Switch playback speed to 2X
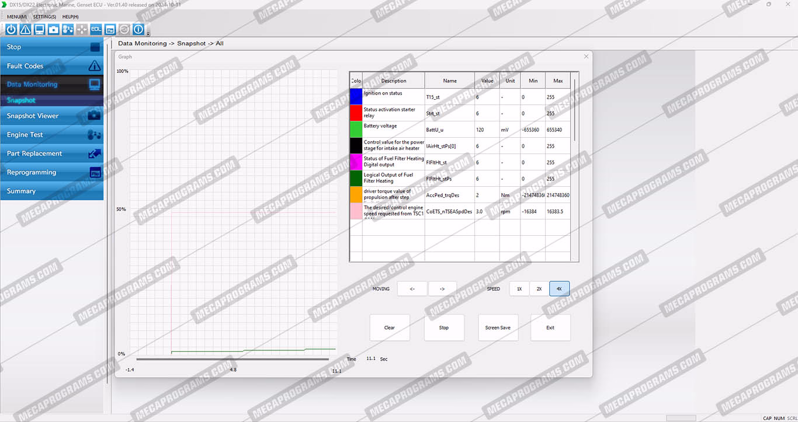This screenshot has height=422, width=798. [x=539, y=289]
